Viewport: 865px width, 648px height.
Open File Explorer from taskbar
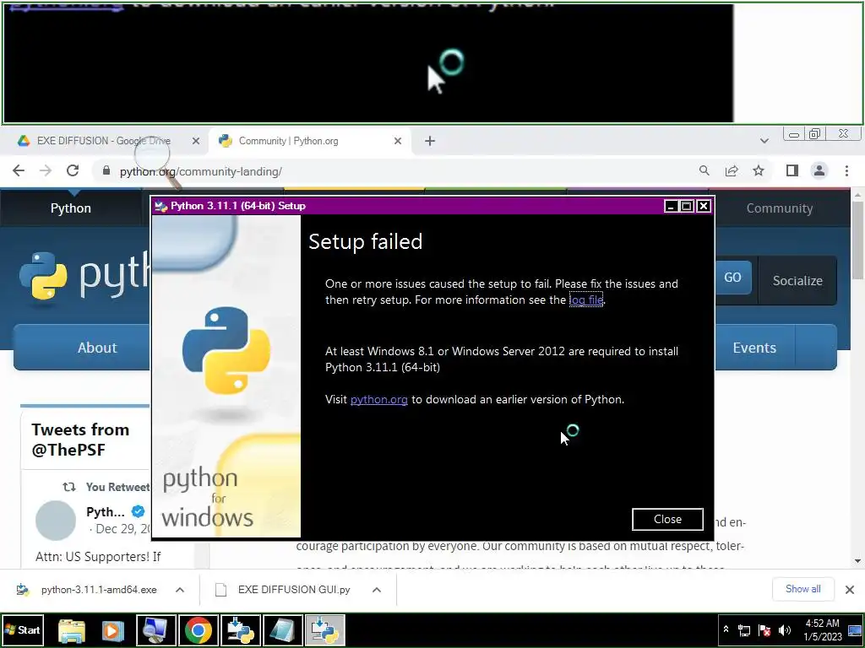click(x=72, y=630)
